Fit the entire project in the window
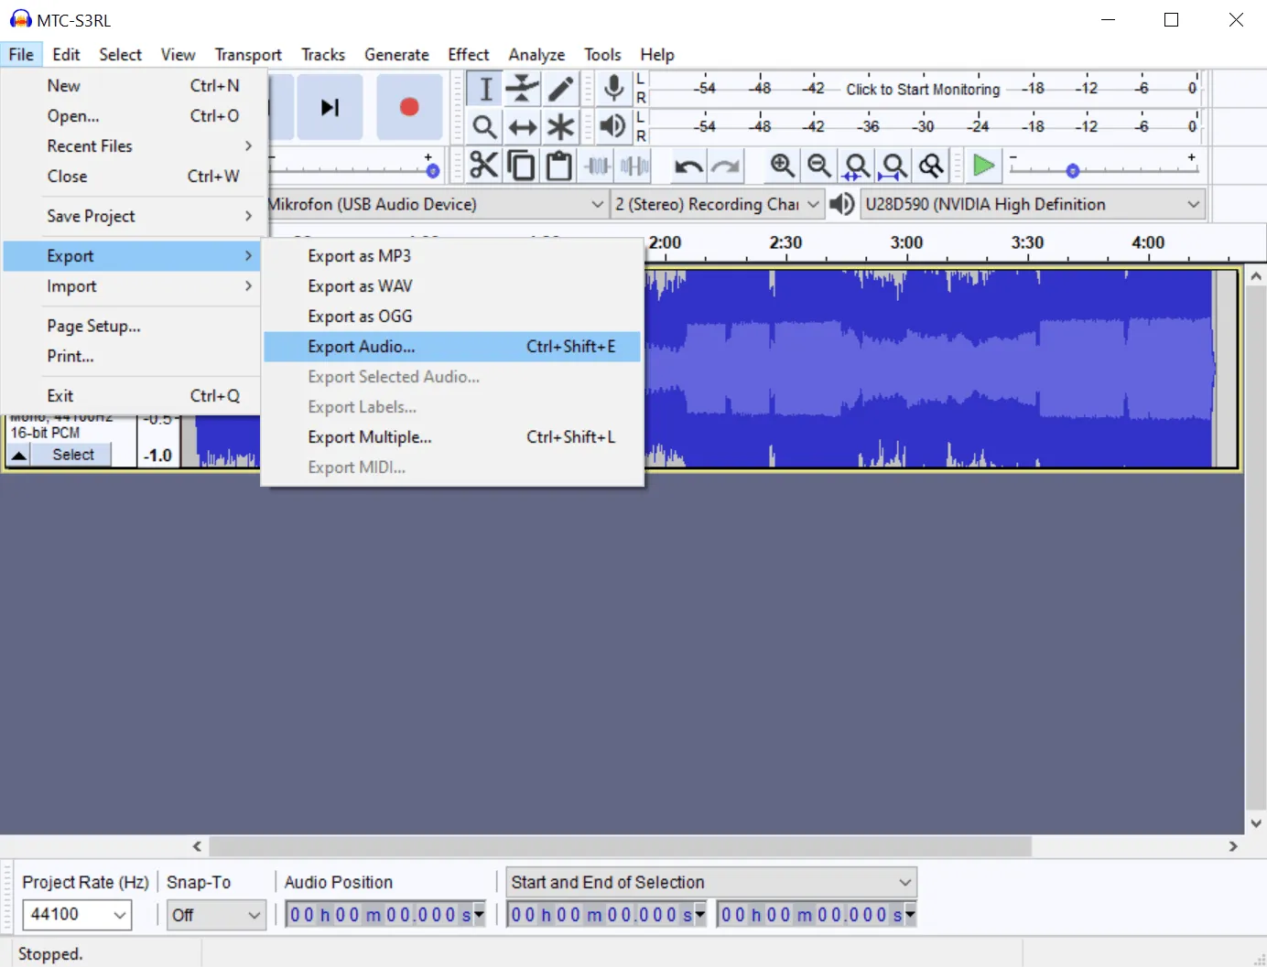The image size is (1267, 967). [894, 166]
